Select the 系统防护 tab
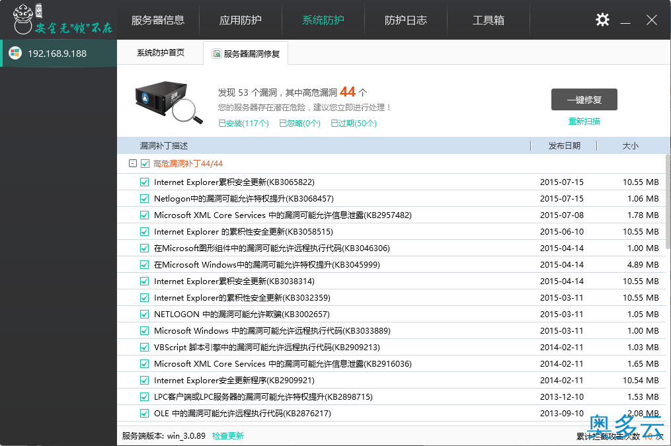The width and height of the screenshot is (671, 446). coord(323,20)
